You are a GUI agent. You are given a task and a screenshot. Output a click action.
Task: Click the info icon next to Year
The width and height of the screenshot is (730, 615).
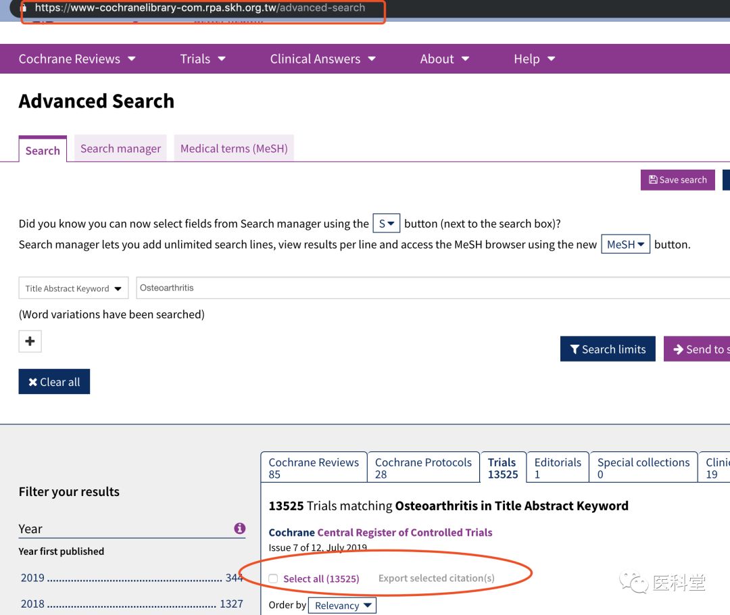click(x=239, y=528)
